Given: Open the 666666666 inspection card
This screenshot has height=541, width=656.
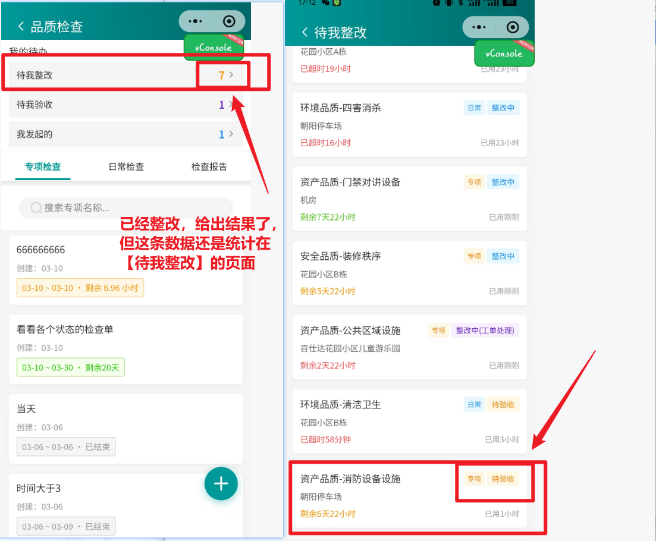Looking at the screenshot, I should tap(126, 269).
